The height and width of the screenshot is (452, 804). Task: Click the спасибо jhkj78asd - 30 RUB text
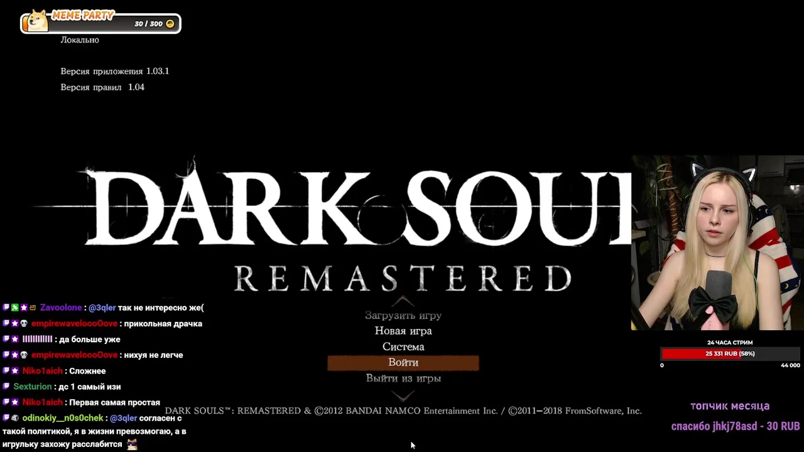click(736, 426)
